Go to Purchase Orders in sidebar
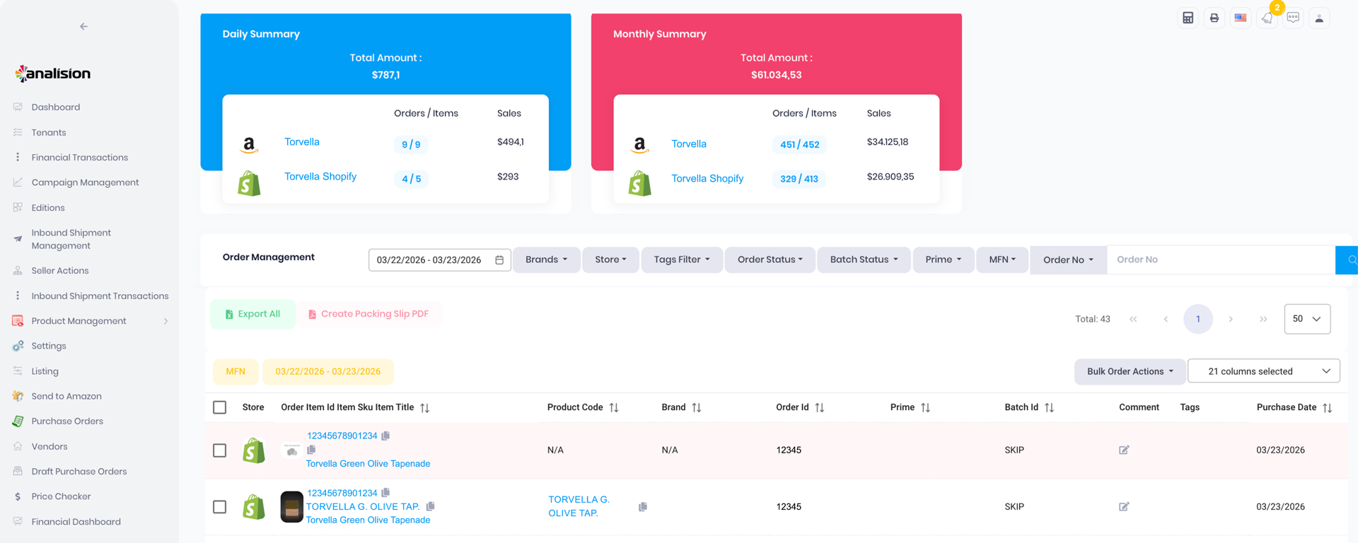Viewport: 1358px width, 543px height. tap(67, 421)
